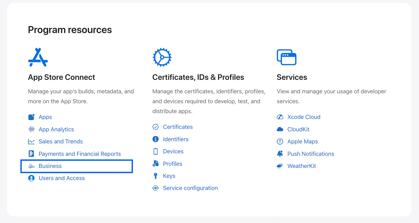Open the Apps link
Viewport: 419px width, 223px height.
pyautogui.click(x=45, y=117)
